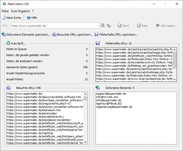Click the Fehlerhafte URLs speichern floppy icon
This screenshot has width=183, height=151.
coord(96,34)
